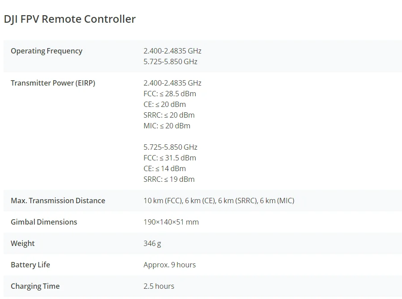The height and width of the screenshot is (299, 402).
Task: Click the Operating Frequency label
Action: click(46, 51)
